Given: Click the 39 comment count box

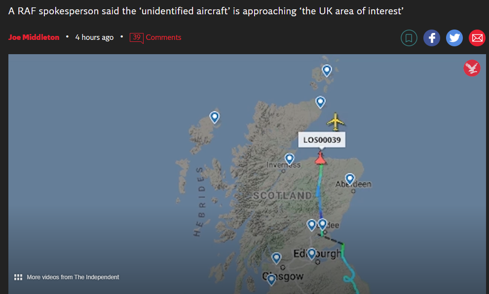Looking at the screenshot, I should coord(136,37).
